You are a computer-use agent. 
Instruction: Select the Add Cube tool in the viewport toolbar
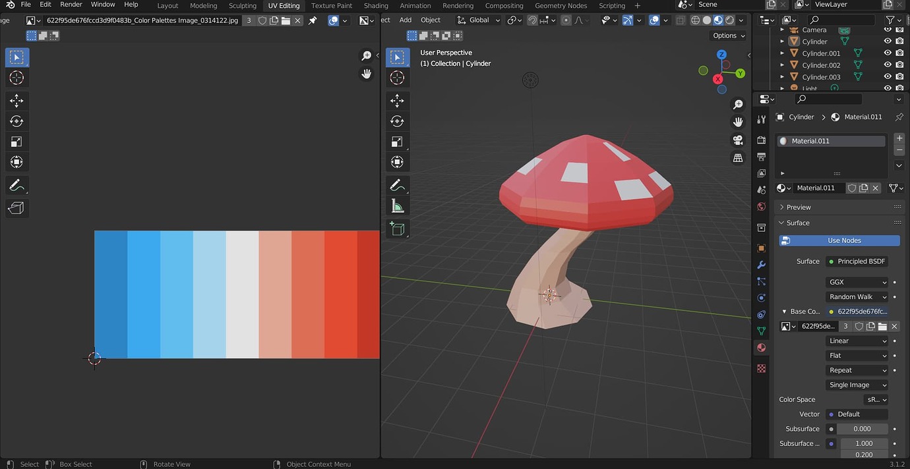coord(398,228)
